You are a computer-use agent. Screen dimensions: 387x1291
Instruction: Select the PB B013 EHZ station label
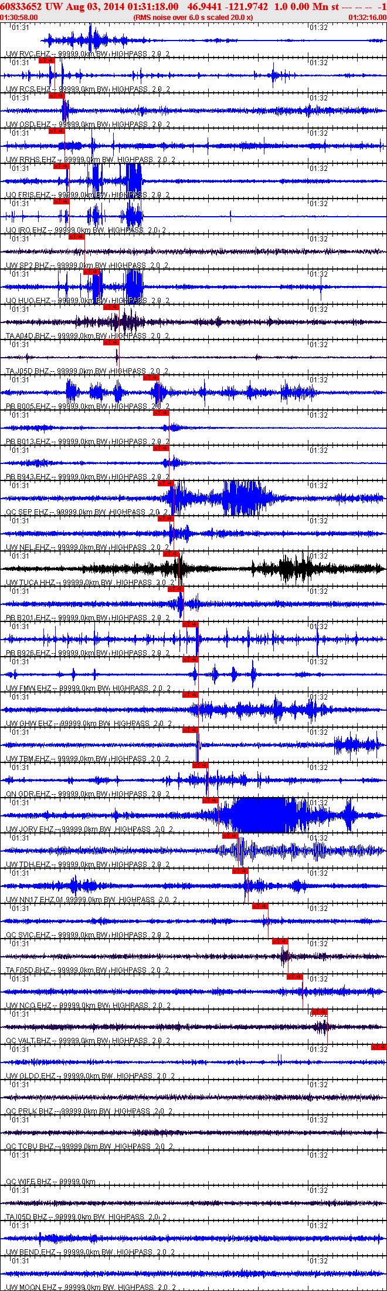pyautogui.click(x=88, y=442)
